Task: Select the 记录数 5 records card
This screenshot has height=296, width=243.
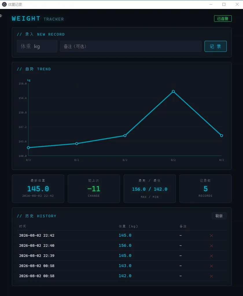Action: (x=205, y=189)
